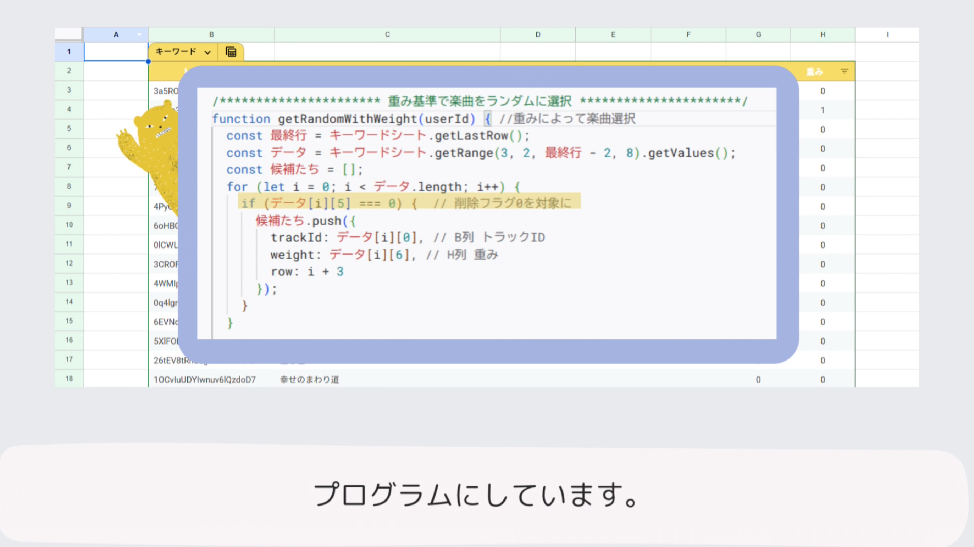Screen dimensions: 974x547
Task: Select row 5 header
Action: tap(69, 129)
